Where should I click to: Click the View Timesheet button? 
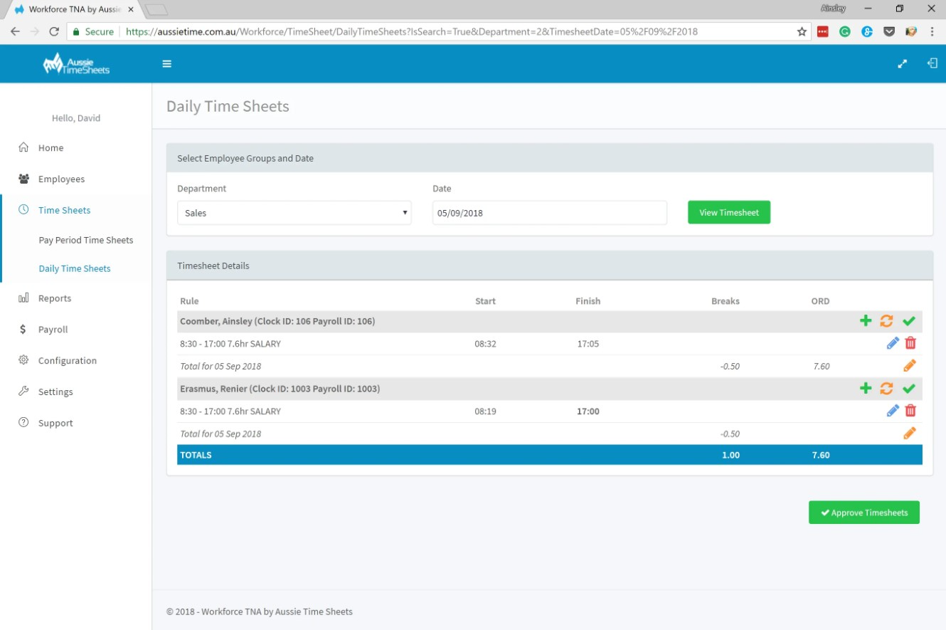point(728,211)
